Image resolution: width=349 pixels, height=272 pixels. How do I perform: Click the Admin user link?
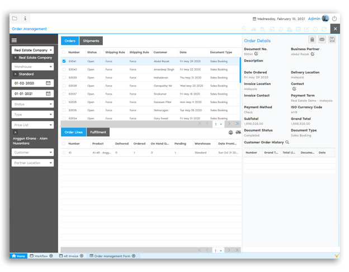pos(314,18)
